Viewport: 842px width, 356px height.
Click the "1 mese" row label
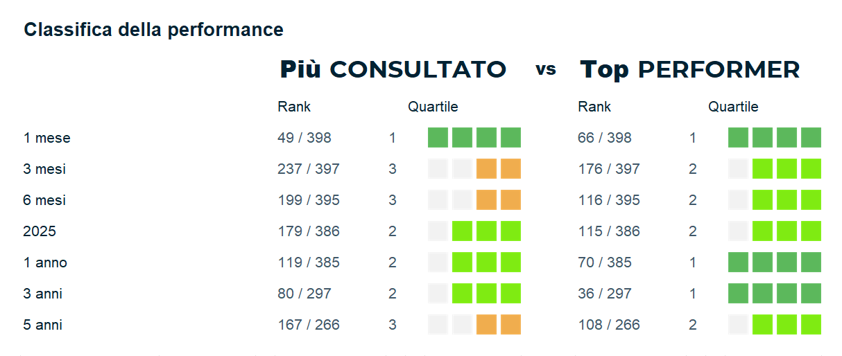pyautogui.click(x=46, y=138)
